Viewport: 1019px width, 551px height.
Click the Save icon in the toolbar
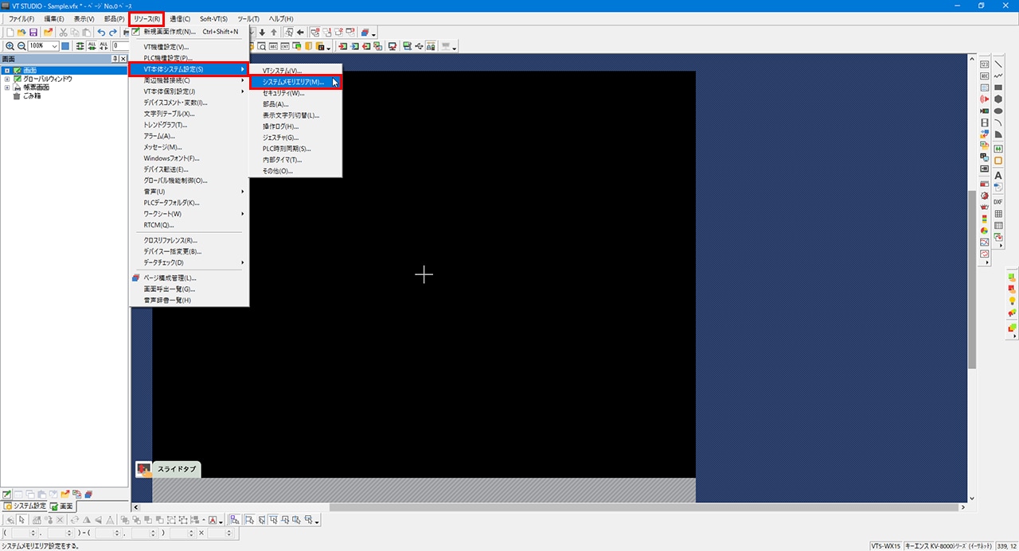[x=33, y=33]
